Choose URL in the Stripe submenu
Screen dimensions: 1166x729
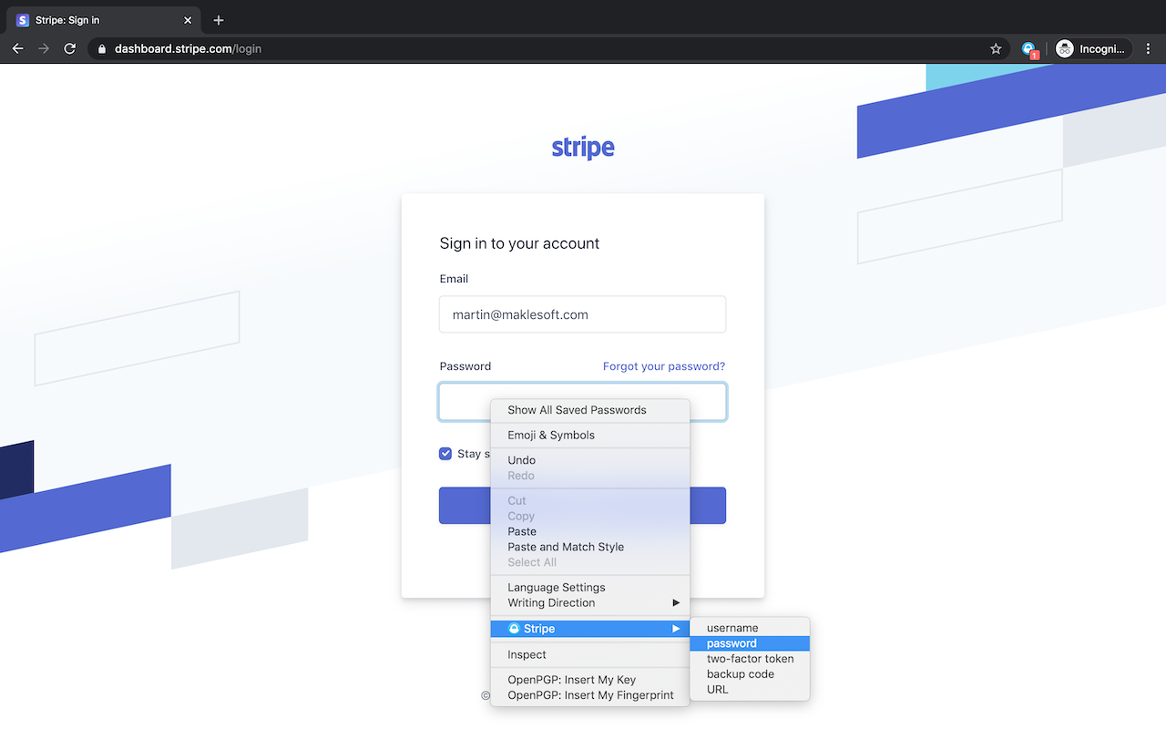tap(750, 690)
